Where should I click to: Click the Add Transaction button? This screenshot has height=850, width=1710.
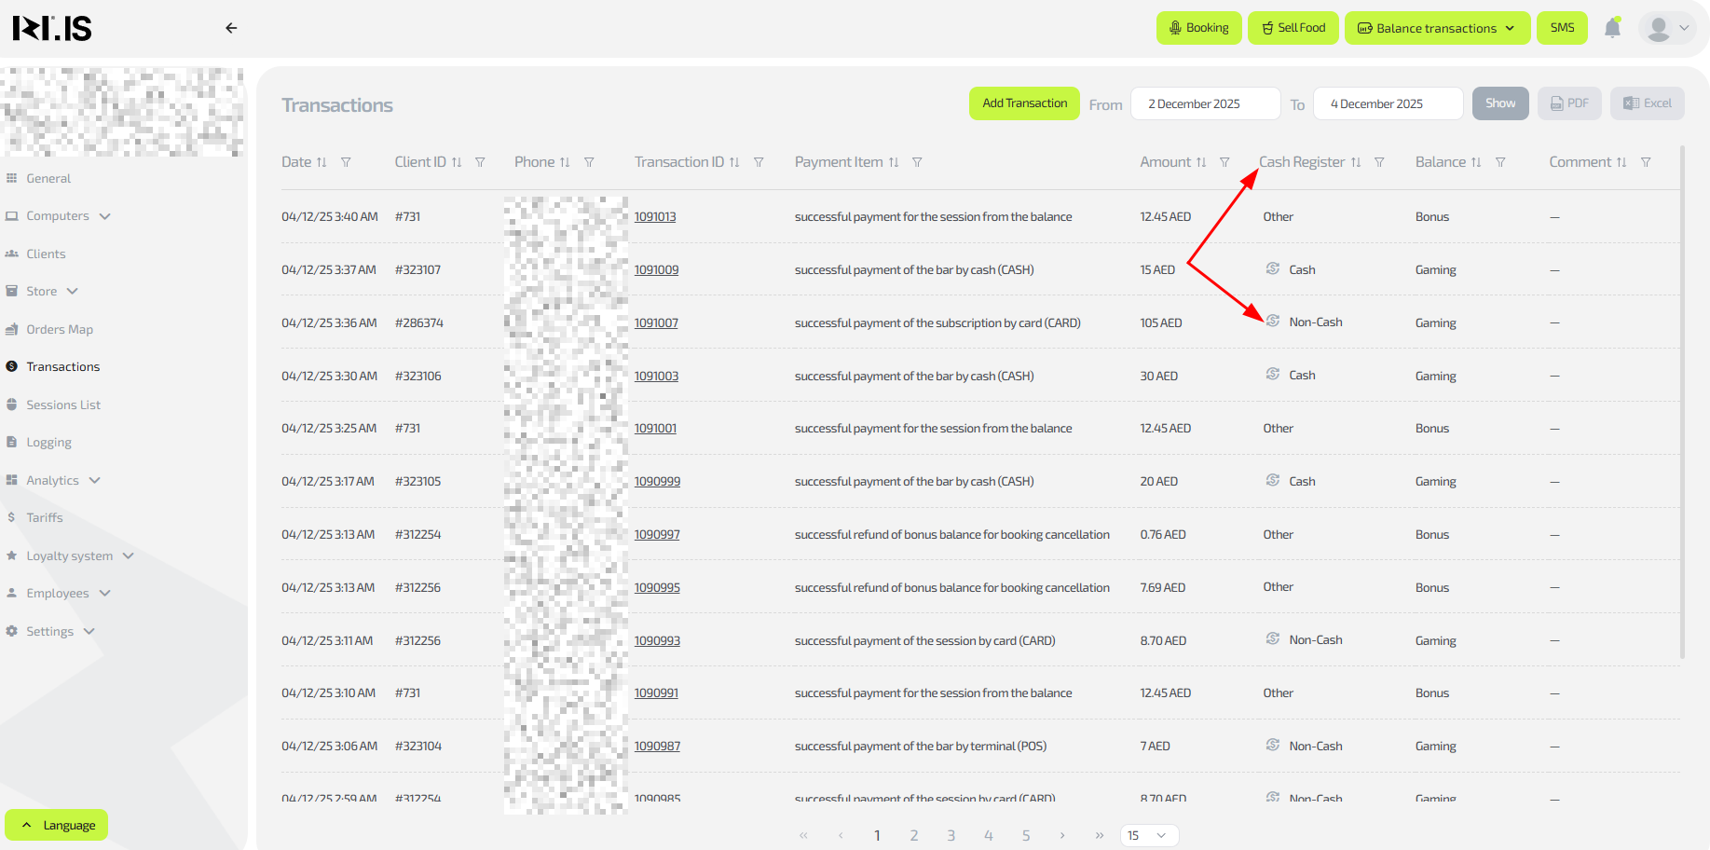(x=1024, y=103)
